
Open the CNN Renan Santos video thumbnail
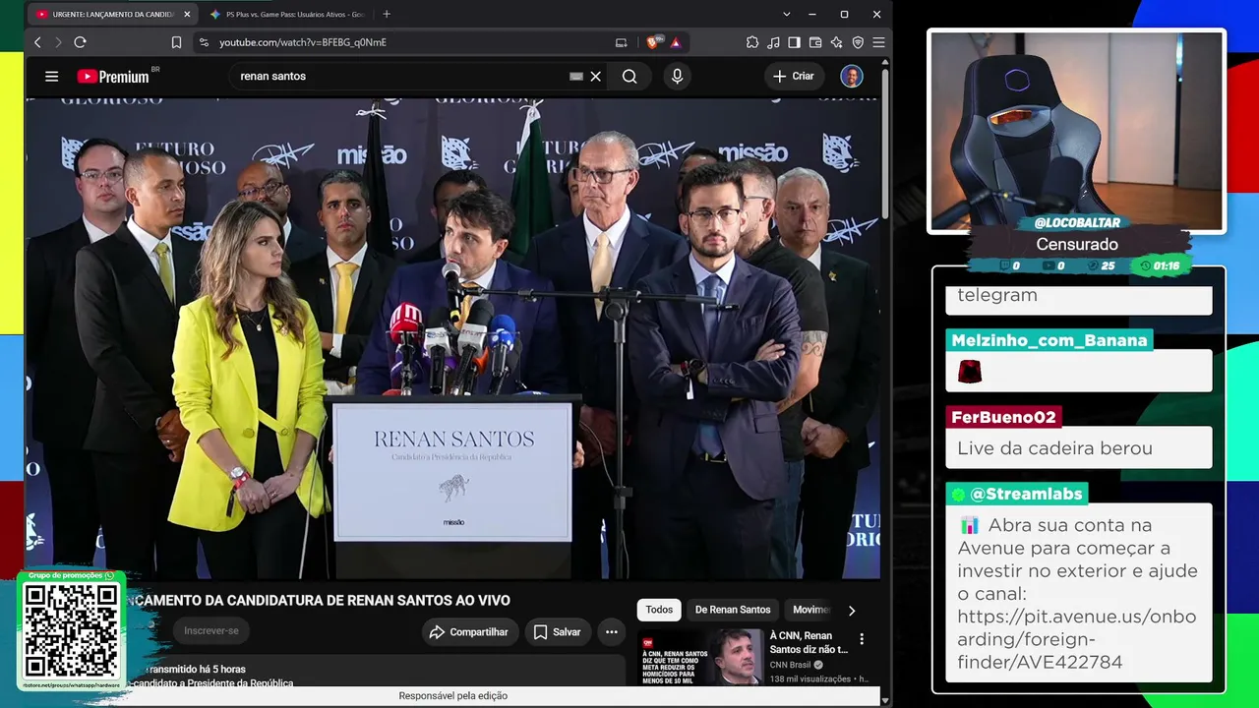click(x=702, y=657)
